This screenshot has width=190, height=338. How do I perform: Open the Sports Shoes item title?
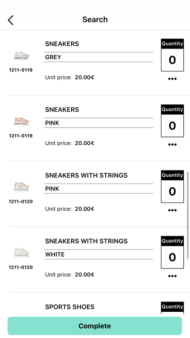(70, 307)
